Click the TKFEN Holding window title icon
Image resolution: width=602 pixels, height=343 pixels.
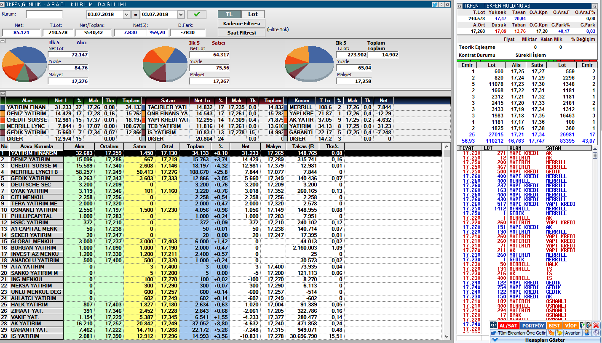[460, 6]
